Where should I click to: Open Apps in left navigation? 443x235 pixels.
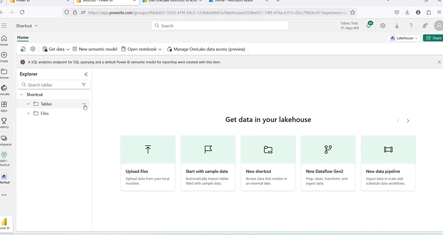[x=4, y=107]
